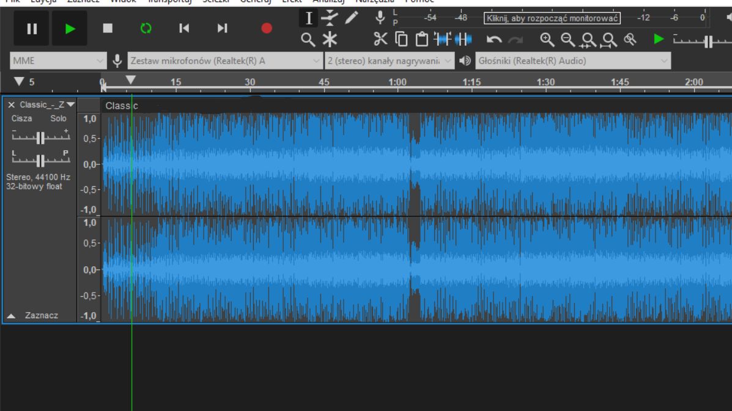Adjust the track L/P pan slider
Viewport: 732px width, 411px height.
coord(40,160)
